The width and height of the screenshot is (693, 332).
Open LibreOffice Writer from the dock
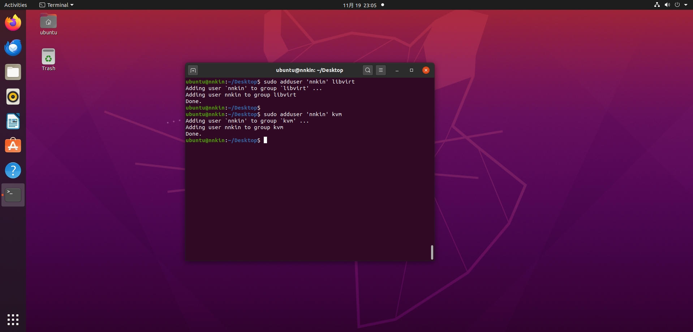coord(13,122)
